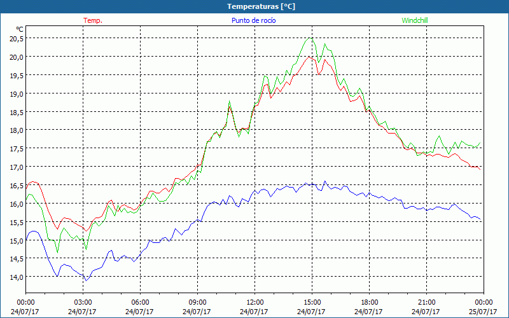Click the 15:00 time axis label
The image size is (509, 318).
312,302
